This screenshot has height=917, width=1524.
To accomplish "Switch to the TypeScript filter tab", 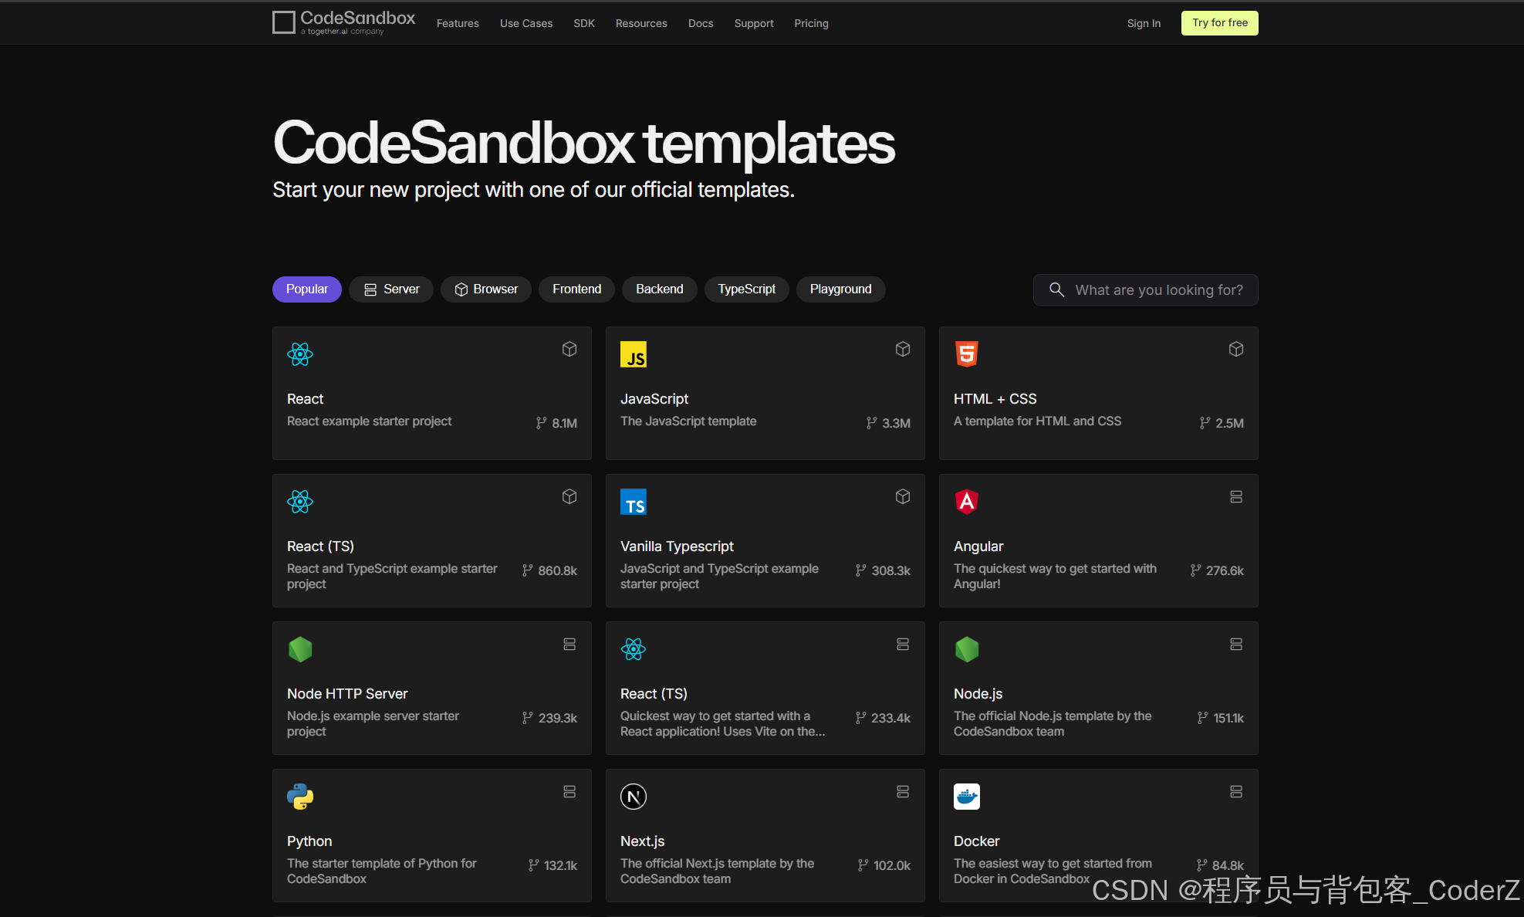I will coord(746,289).
